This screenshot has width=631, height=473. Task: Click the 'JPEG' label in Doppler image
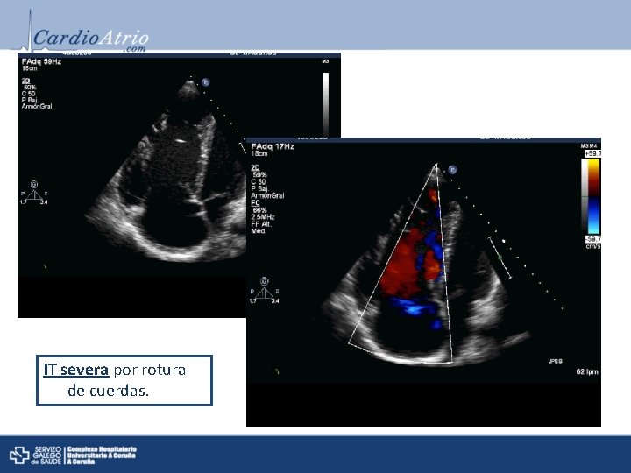click(556, 361)
